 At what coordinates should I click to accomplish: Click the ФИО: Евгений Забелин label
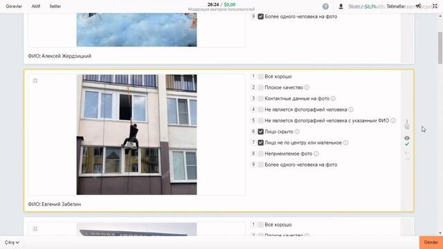(x=54, y=204)
